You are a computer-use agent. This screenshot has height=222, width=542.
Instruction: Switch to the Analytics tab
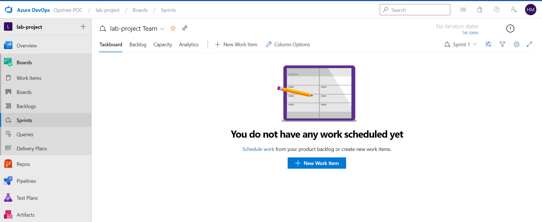tap(189, 45)
